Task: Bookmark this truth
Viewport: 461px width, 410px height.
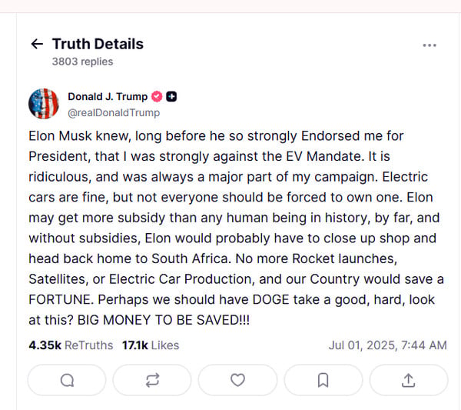Action: click(x=323, y=380)
